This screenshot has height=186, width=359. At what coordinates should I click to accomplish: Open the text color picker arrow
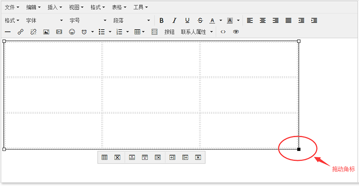[221, 20]
